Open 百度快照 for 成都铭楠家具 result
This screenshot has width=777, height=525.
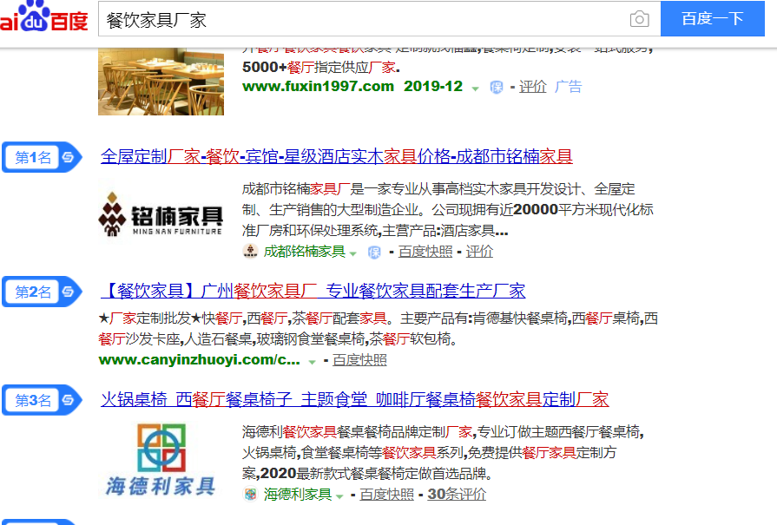click(425, 252)
